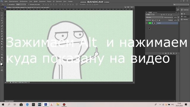Create a new layer icon
The height and width of the screenshot is (107, 190).
pos(174,53)
